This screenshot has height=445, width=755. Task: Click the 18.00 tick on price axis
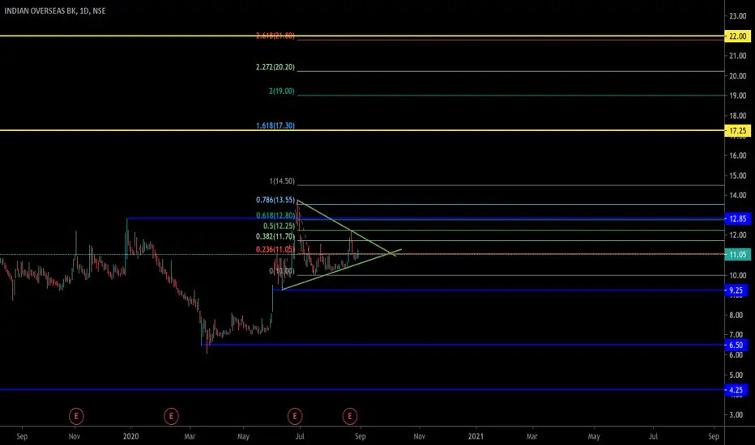(x=737, y=116)
